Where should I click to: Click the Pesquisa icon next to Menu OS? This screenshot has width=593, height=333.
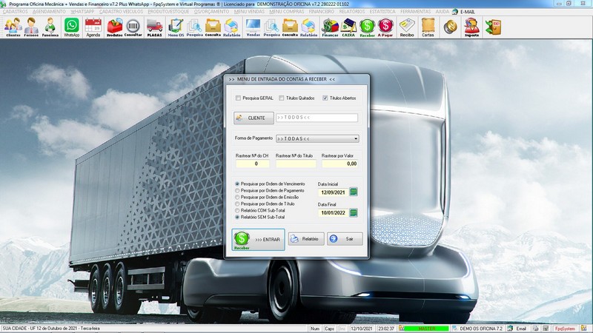point(194,27)
